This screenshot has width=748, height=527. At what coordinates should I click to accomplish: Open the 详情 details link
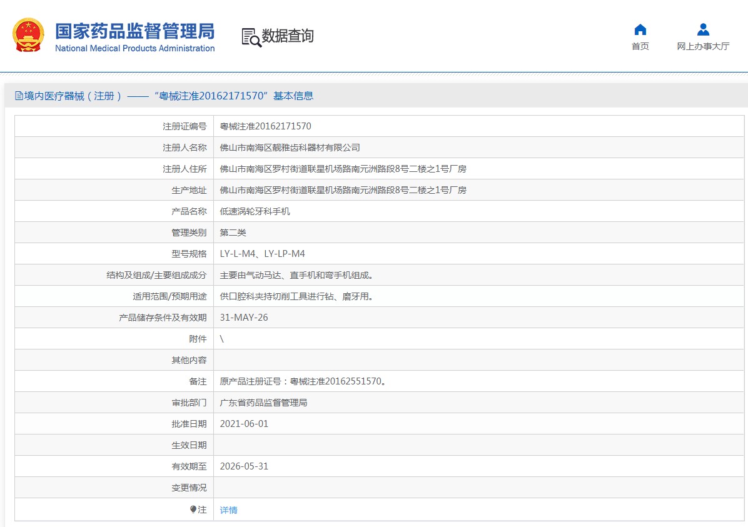(x=228, y=510)
